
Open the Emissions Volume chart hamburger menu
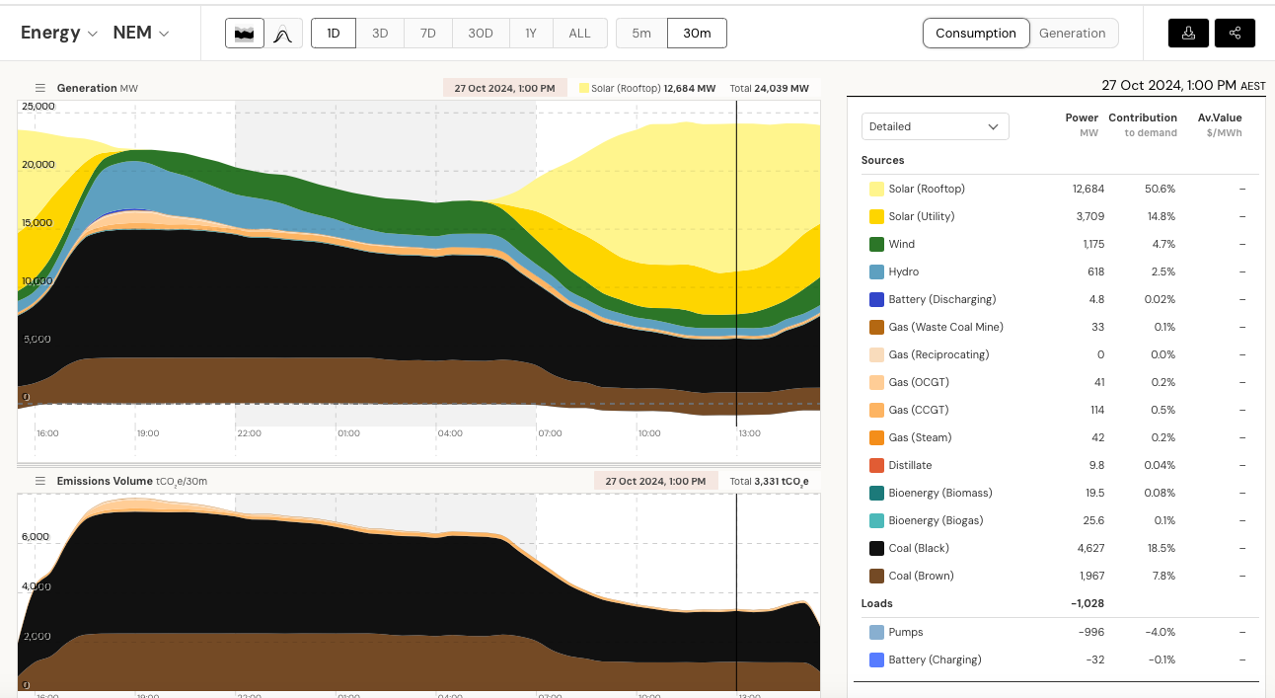point(40,481)
